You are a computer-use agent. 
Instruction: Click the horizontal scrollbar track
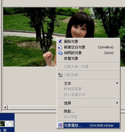[x=32, y=108]
